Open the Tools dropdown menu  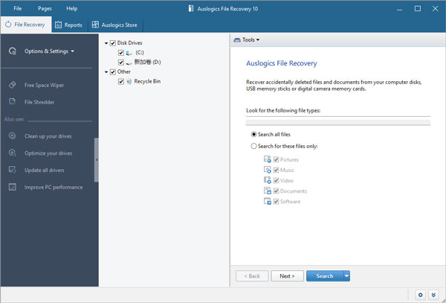pos(247,40)
